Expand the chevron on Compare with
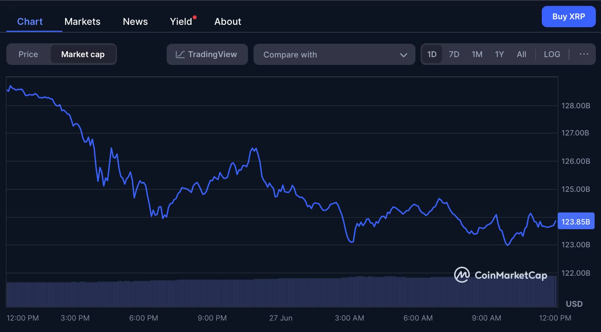 coord(404,55)
